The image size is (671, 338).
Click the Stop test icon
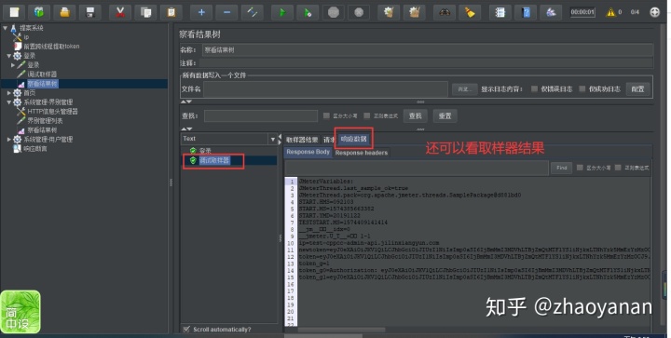334,12
